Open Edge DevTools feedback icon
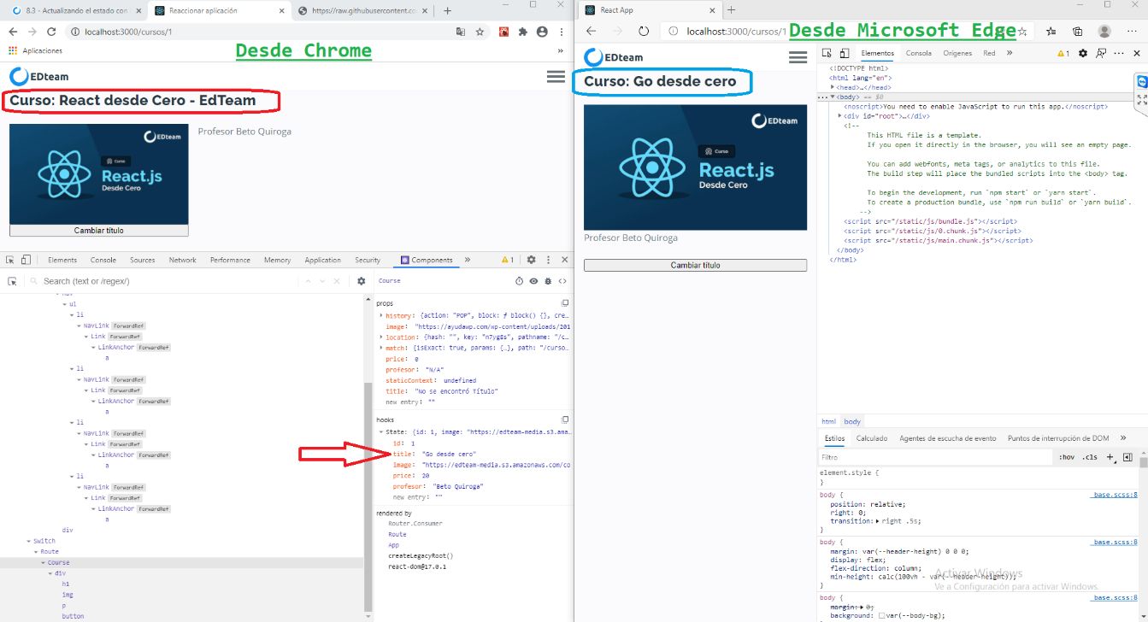1148x622 pixels. pos(1102,53)
